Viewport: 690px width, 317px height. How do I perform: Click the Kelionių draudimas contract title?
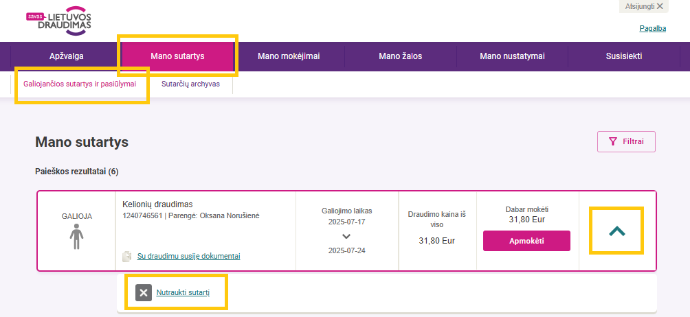(x=157, y=204)
